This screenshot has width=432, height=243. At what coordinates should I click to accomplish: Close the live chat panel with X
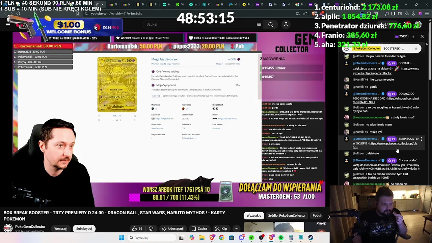422,36
